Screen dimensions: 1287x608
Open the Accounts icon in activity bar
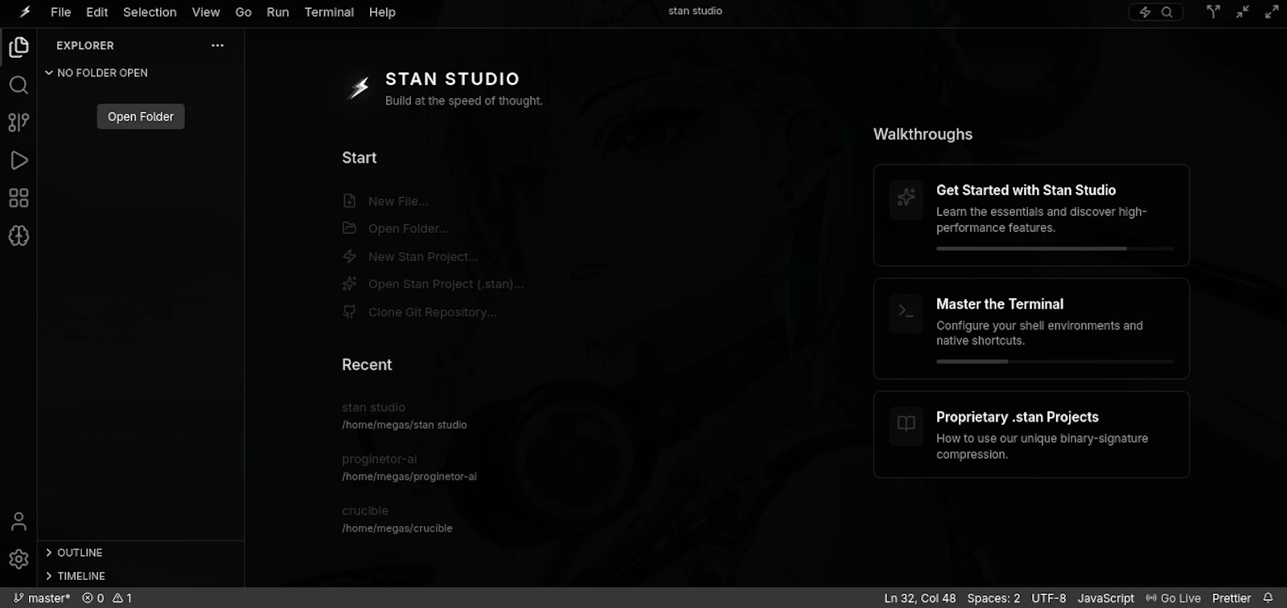click(19, 522)
